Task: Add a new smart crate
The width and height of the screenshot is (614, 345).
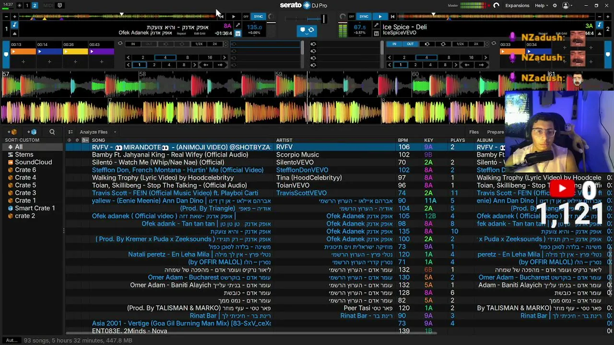Action: click(x=32, y=132)
